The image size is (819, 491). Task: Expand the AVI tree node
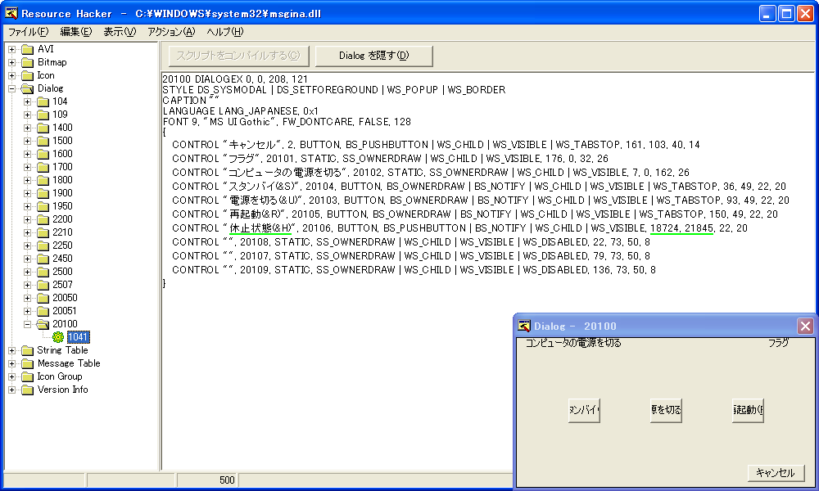coord(12,50)
